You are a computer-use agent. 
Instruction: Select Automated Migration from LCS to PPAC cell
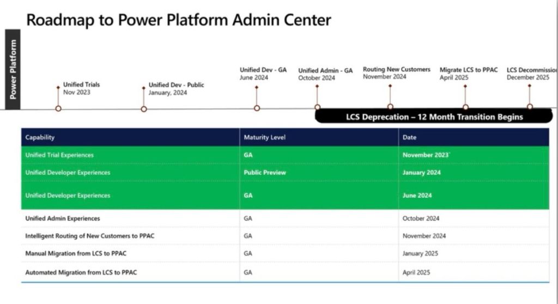(x=130, y=272)
